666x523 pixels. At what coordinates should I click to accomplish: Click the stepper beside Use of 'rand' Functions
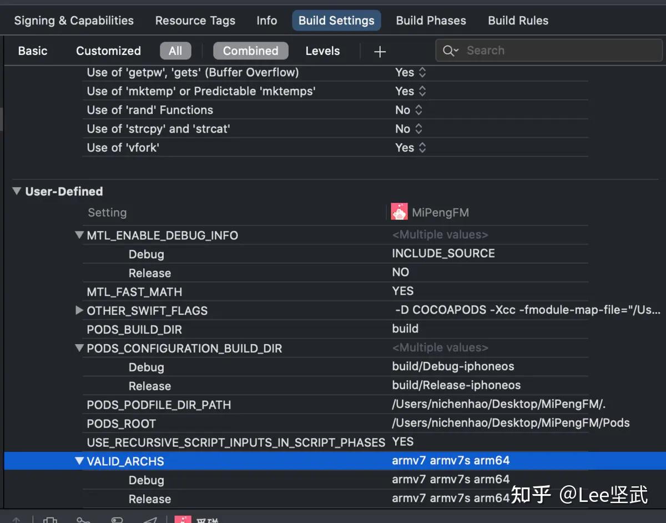tap(418, 109)
